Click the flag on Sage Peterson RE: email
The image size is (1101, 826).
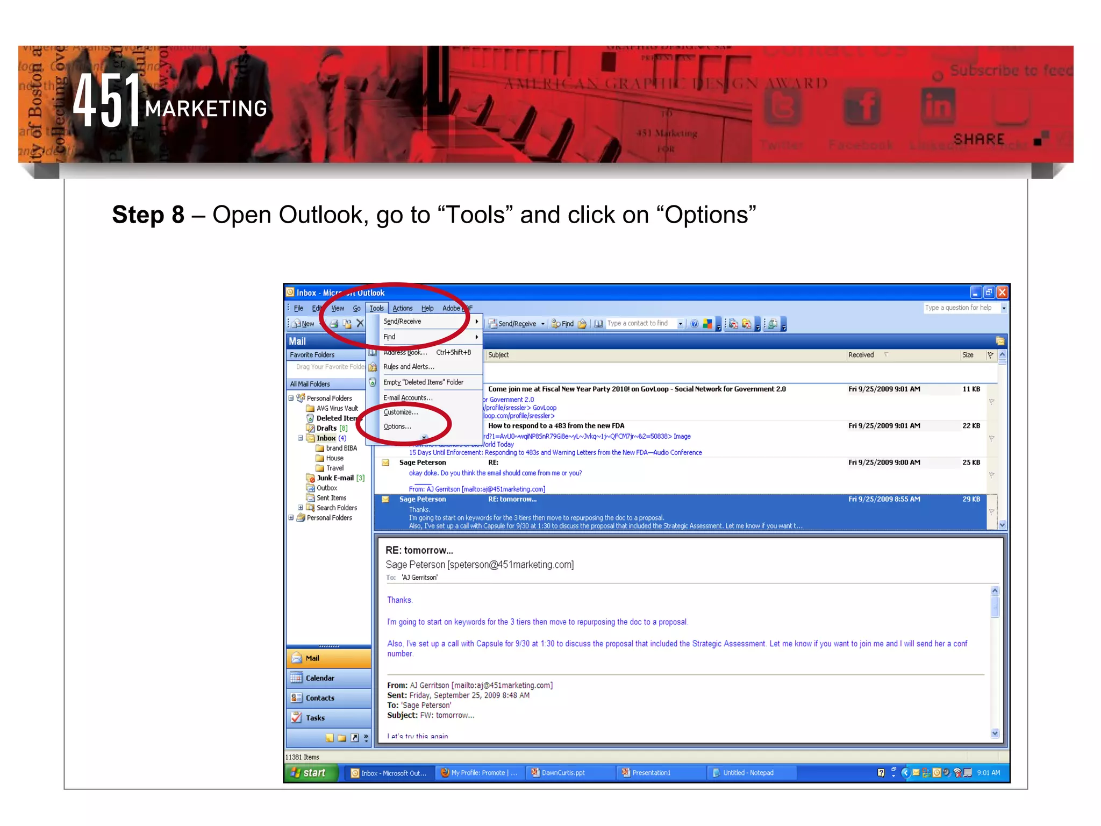(992, 474)
